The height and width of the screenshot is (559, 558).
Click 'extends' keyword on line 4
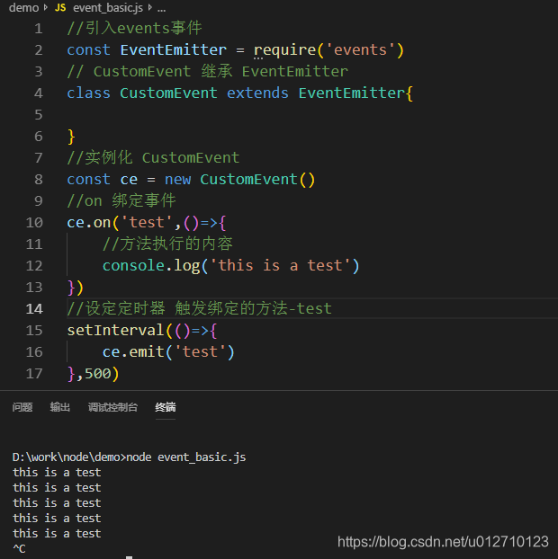[x=257, y=93]
